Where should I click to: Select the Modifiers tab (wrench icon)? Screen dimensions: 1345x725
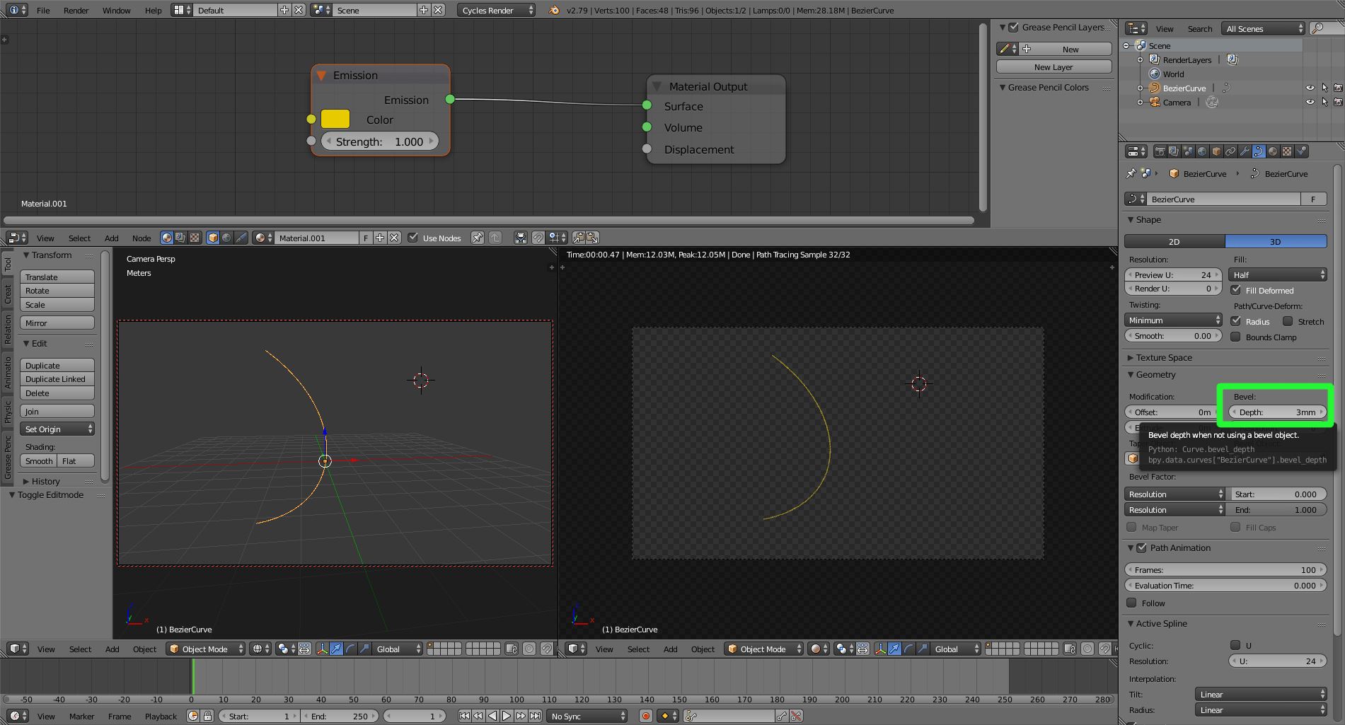(x=1245, y=151)
